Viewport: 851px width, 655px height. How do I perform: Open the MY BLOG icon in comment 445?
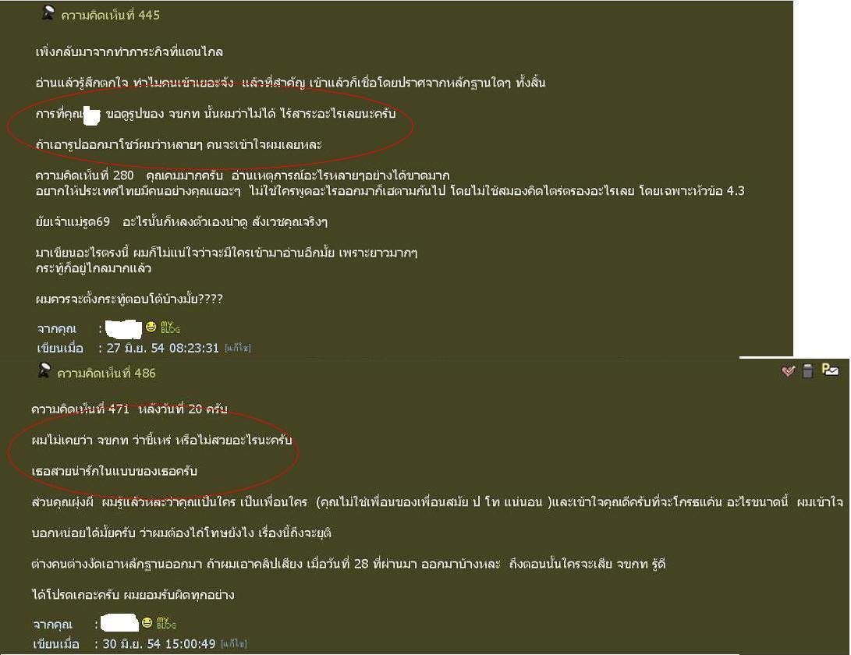coord(170,327)
